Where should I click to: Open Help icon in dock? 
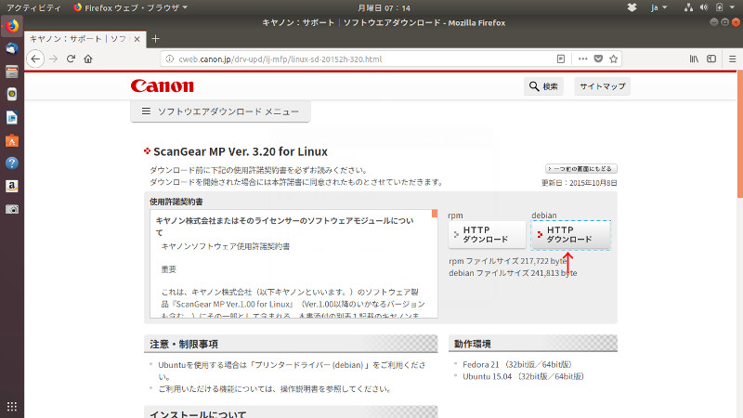click(12, 163)
